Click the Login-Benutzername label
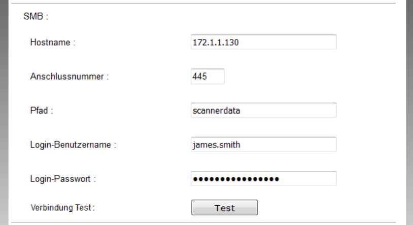The width and height of the screenshot is (413, 225). tap(74, 145)
